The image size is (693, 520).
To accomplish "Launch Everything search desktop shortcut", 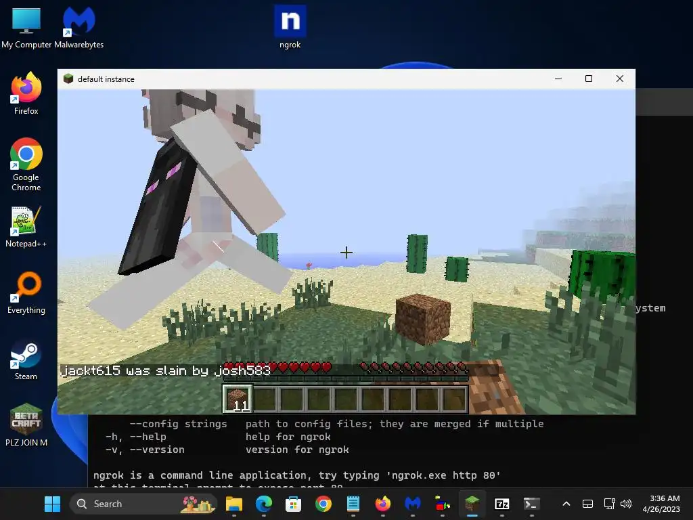I will [26, 292].
